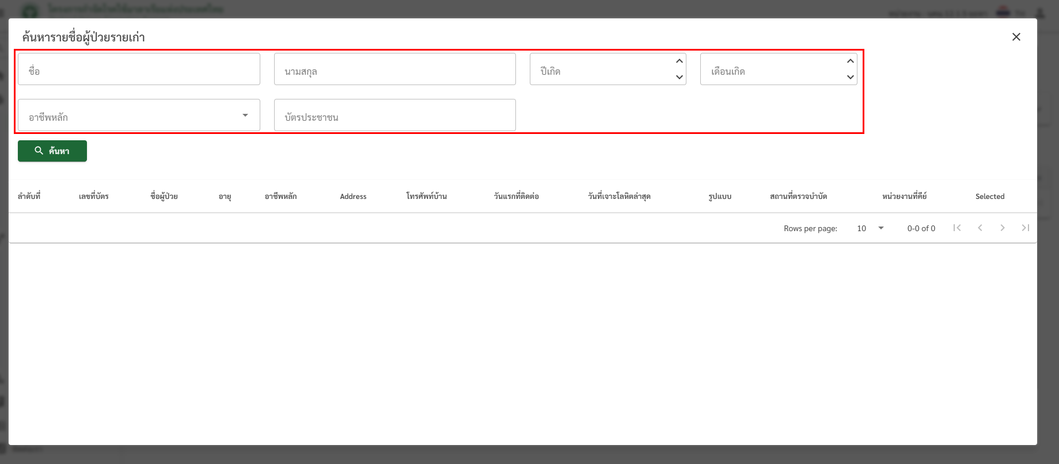The image size is (1059, 464).
Task: Increase the เดือนเกิด value with up arrow
Action: [850, 61]
